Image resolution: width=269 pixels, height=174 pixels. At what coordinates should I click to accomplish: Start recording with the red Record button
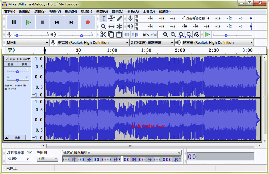88,22
